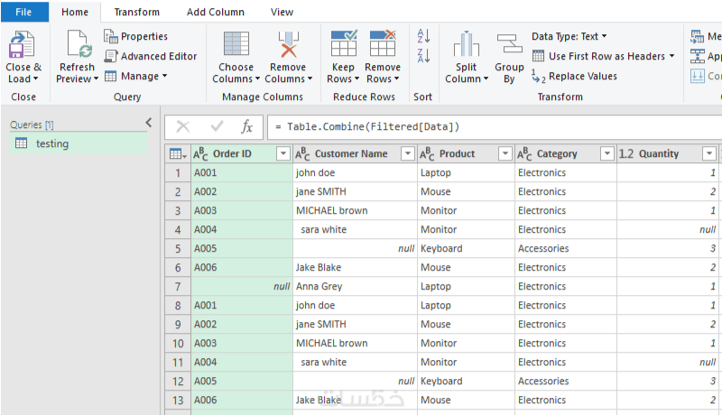The image size is (722, 415).
Task: Select the testing query in the Queries pane
Action: pyautogui.click(x=51, y=143)
